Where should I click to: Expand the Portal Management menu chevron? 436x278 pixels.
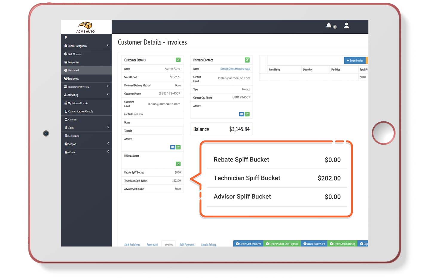click(108, 45)
